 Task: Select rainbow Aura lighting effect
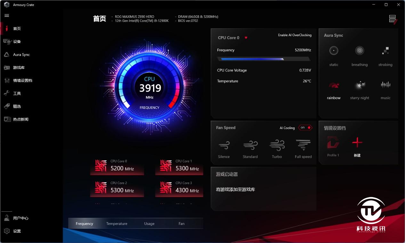[334, 90]
